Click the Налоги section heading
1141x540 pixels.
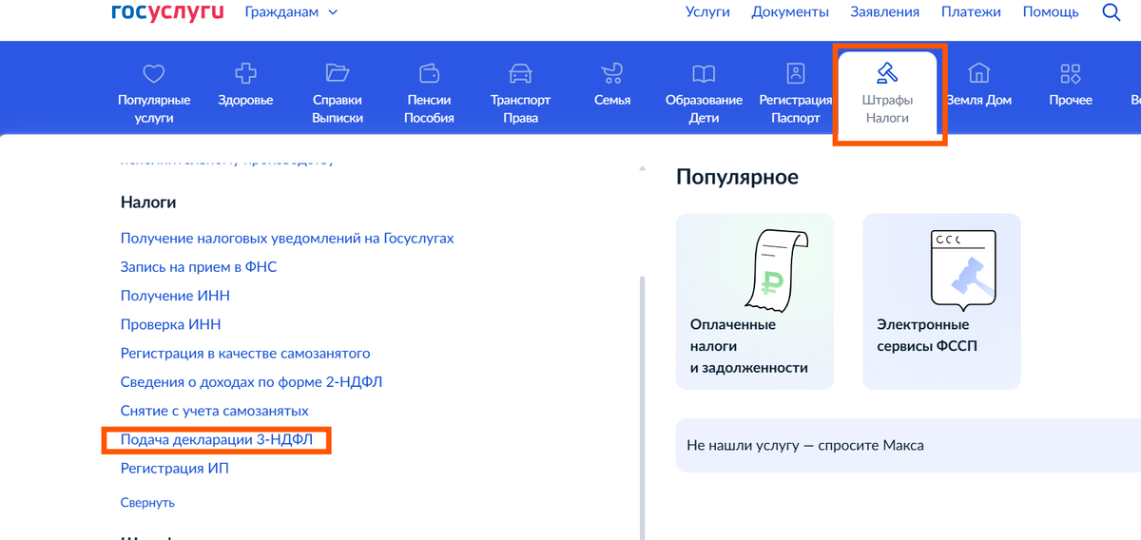148,202
